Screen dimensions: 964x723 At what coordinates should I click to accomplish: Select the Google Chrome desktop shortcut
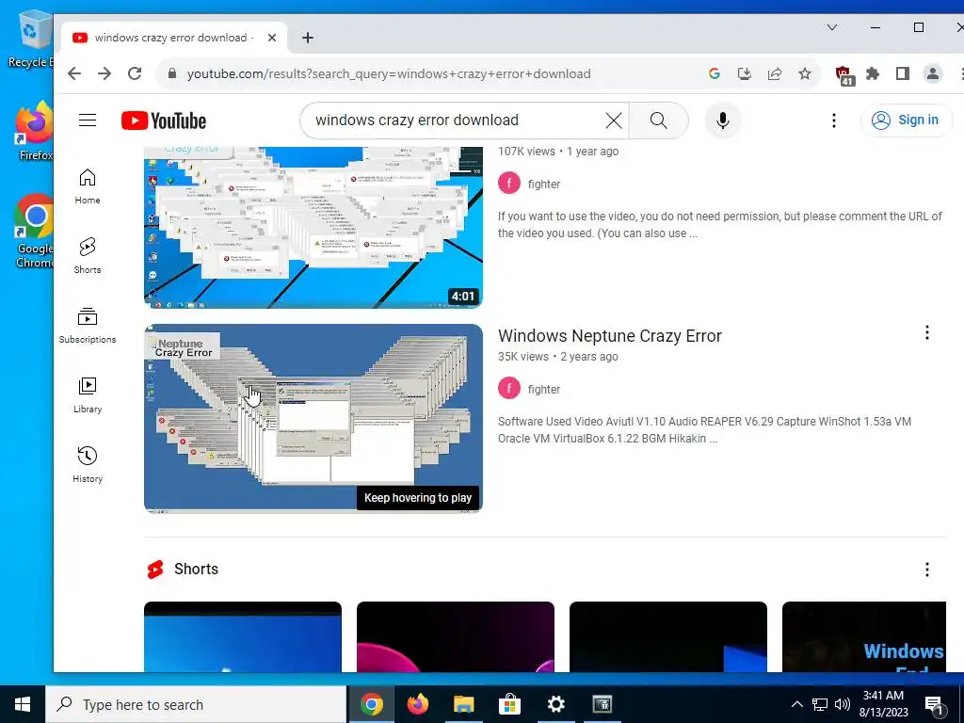35,231
